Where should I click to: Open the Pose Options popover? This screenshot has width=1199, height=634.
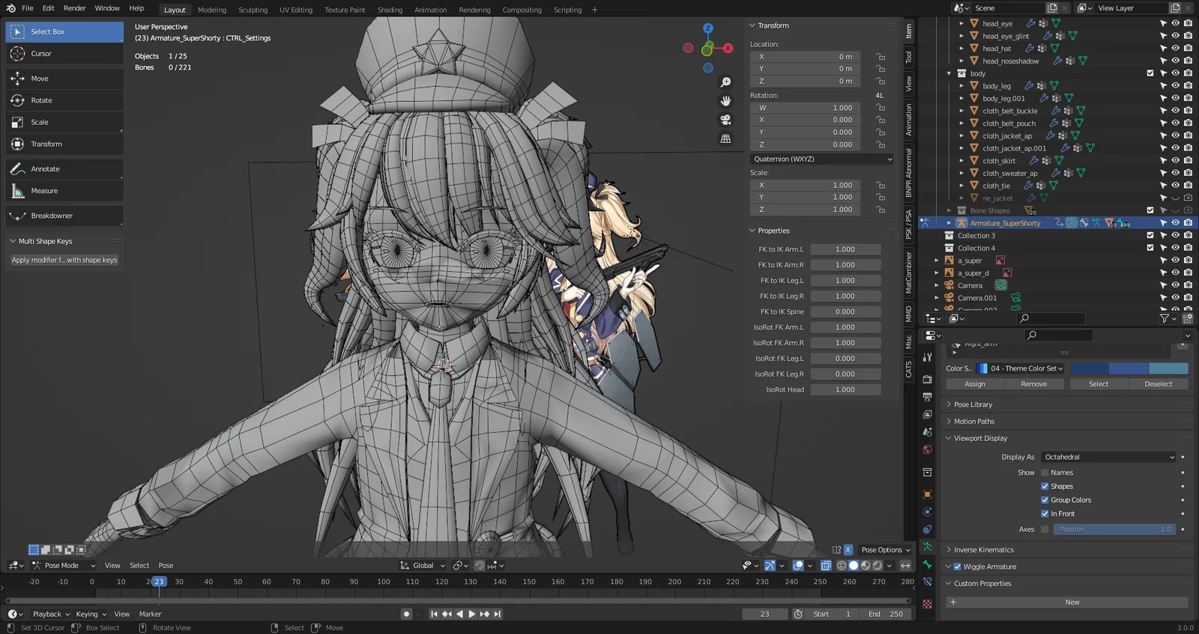[886, 549]
